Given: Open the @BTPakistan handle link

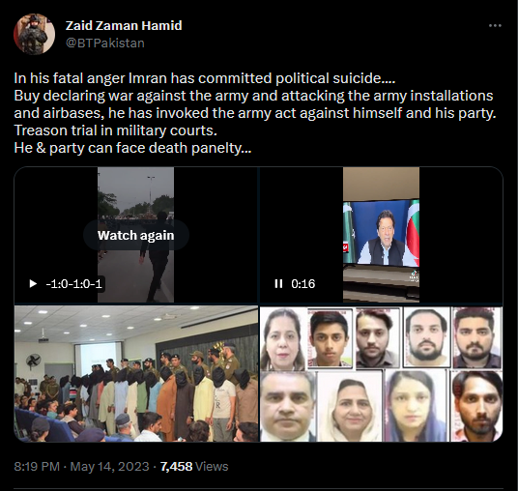Looking at the screenshot, I should [105, 43].
